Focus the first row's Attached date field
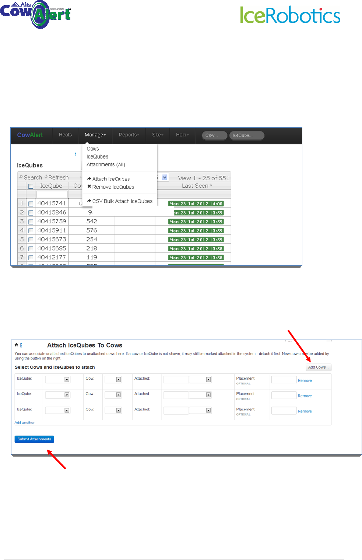The width and height of the screenshot is (362, 560). coord(176,379)
